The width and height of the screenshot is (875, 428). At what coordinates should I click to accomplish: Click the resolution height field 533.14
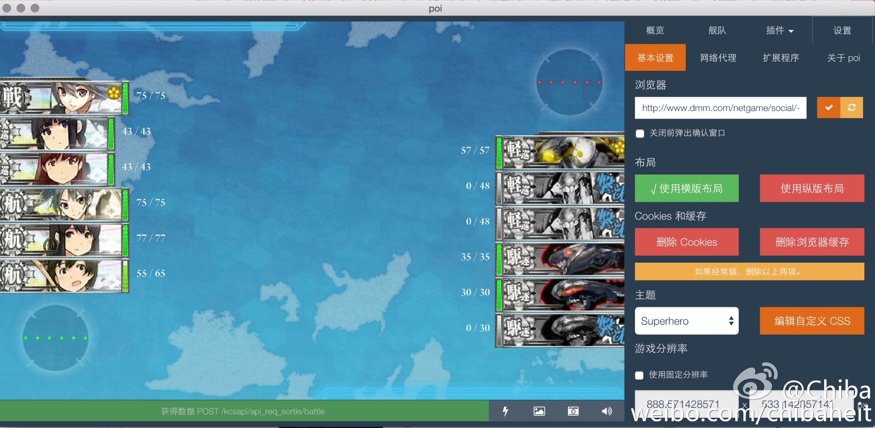pyautogui.click(x=801, y=404)
